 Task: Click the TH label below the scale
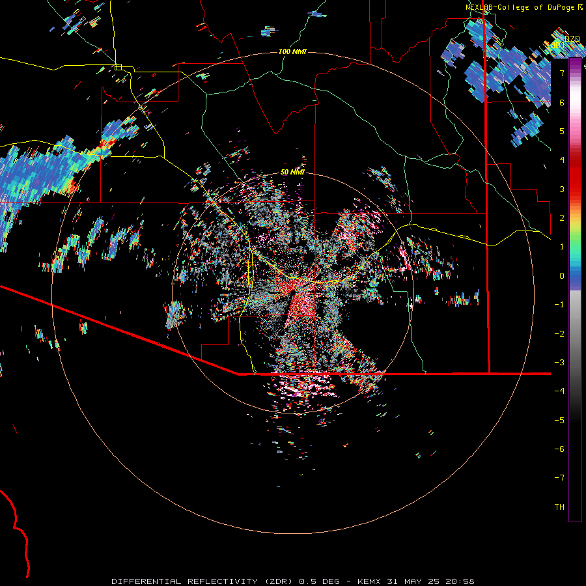pyautogui.click(x=559, y=507)
